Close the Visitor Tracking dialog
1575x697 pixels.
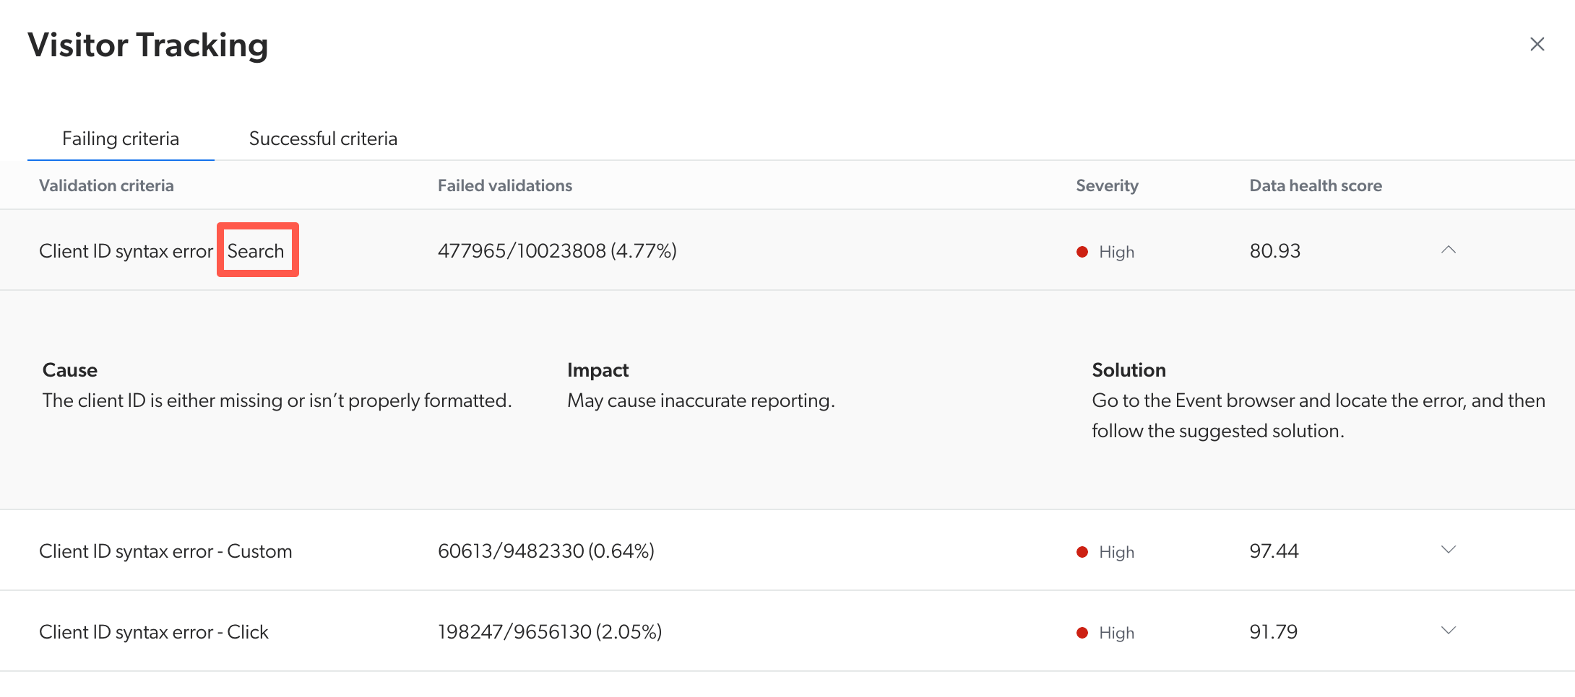pyautogui.click(x=1537, y=45)
